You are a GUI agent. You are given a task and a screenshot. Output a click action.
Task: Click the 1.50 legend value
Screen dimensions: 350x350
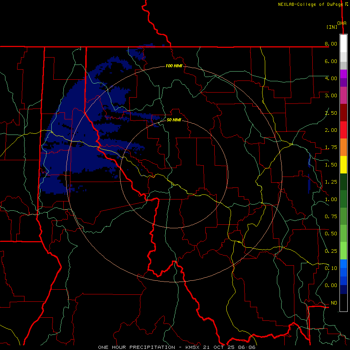coord(331,165)
